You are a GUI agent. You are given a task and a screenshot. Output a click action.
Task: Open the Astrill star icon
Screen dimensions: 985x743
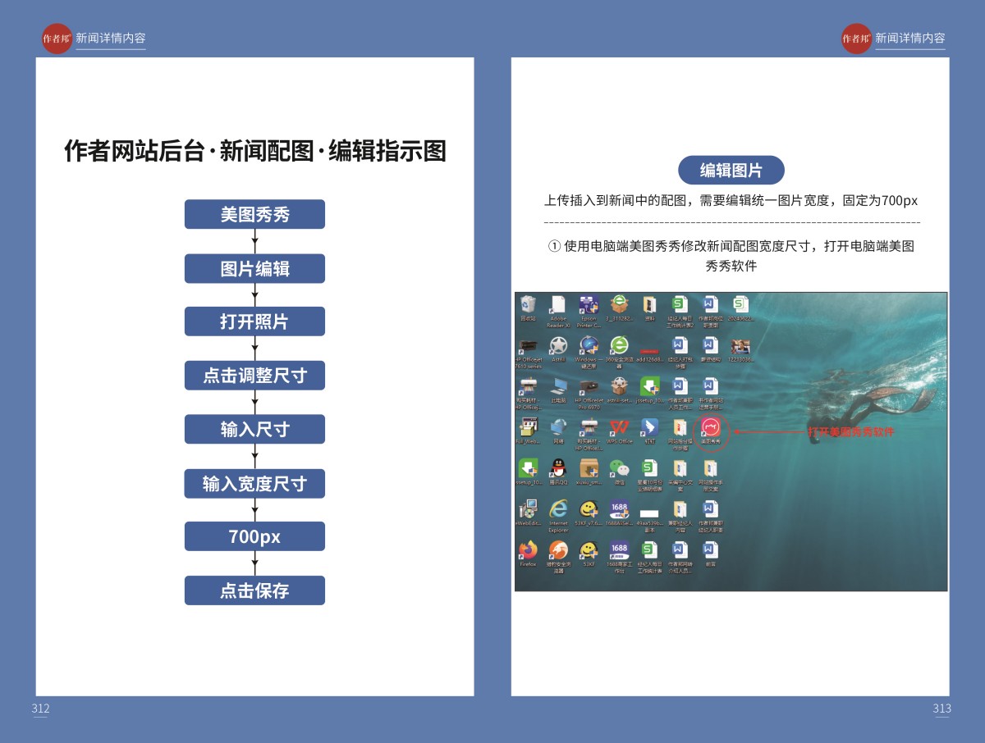(x=558, y=345)
